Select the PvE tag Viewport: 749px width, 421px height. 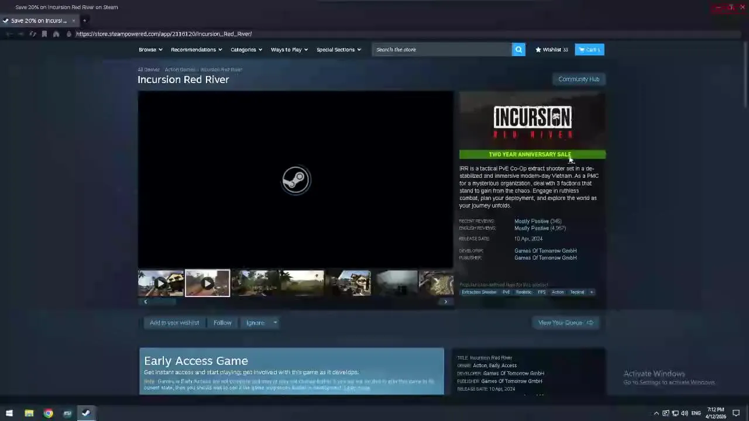coord(506,292)
